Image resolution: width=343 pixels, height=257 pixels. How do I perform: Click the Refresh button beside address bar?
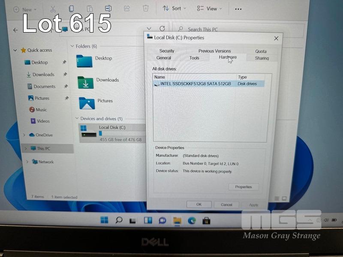(162, 29)
